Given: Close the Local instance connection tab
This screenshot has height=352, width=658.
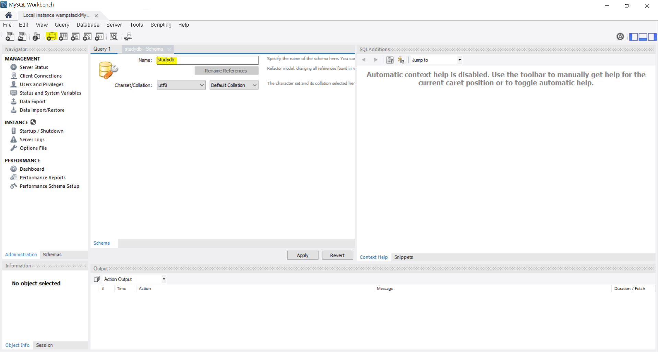Looking at the screenshot, I should [x=96, y=16].
